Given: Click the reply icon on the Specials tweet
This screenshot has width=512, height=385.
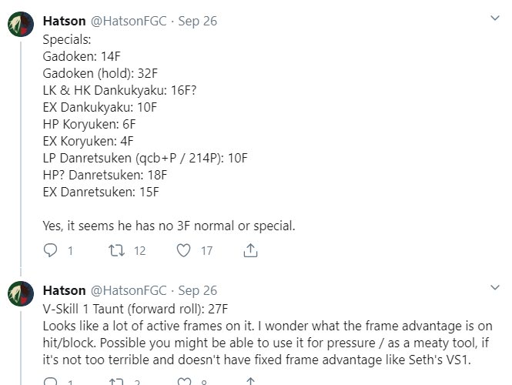Looking at the screenshot, I should [x=51, y=250].
